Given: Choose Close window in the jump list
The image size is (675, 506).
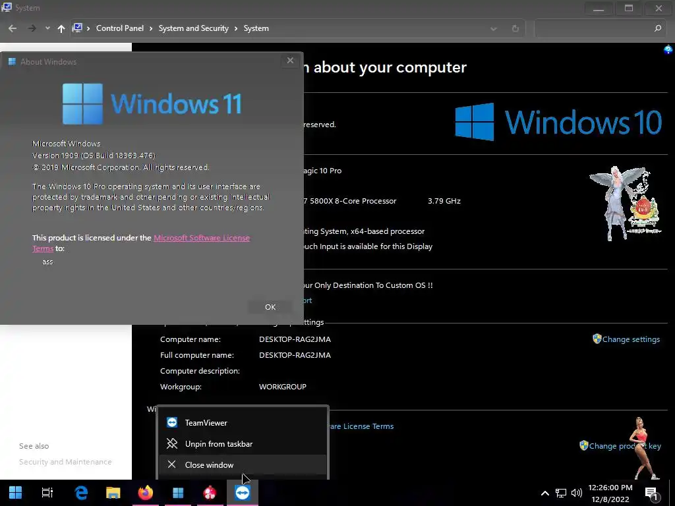Looking at the screenshot, I should (x=243, y=464).
